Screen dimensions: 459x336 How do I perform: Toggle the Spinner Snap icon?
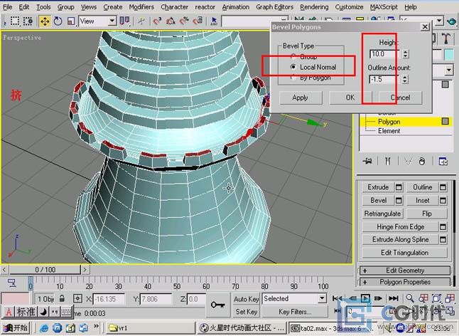tap(198, 21)
